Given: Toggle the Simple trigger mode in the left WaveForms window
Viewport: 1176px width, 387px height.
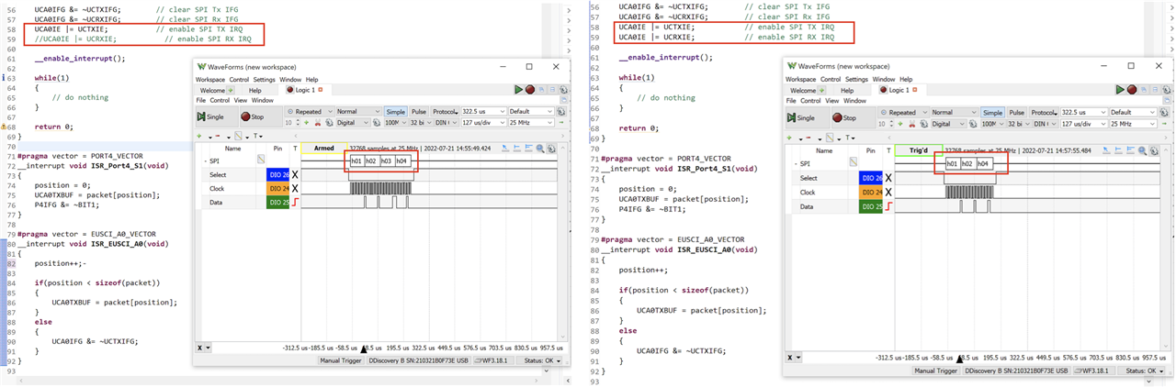Looking at the screenshot, I should click(x=396, y=112).
